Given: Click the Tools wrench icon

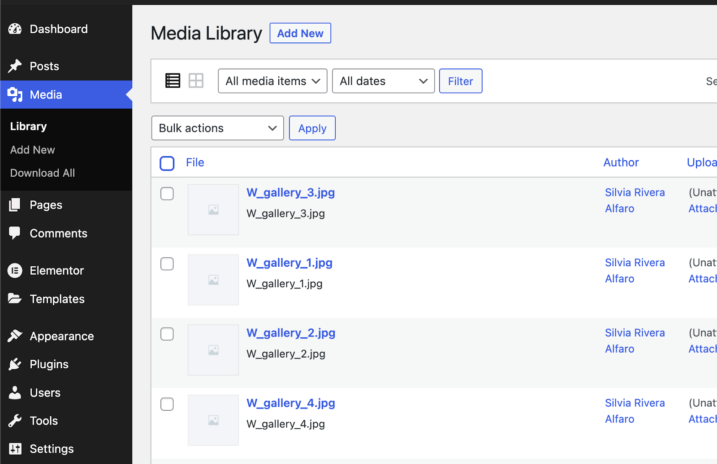Looking at the screenshot, I should point(15,421).
